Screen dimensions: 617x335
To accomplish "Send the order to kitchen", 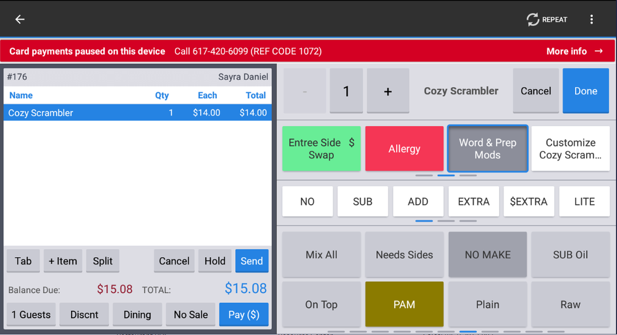I will click(251, 261).
